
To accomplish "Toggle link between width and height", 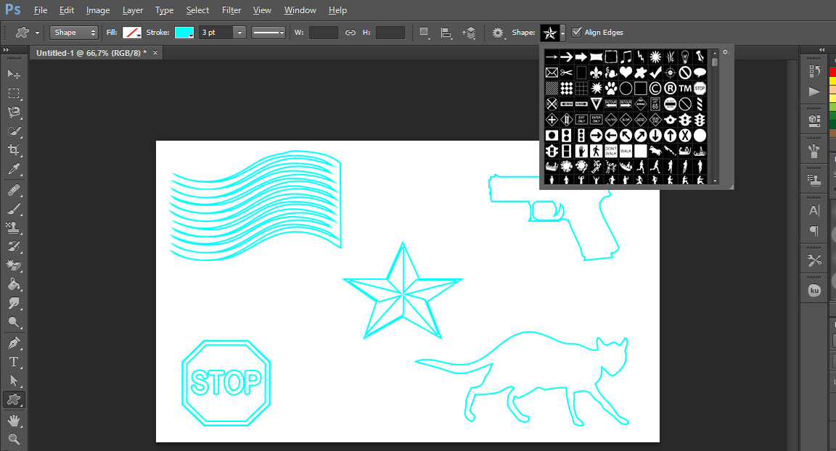I will [x=351, y=33].
